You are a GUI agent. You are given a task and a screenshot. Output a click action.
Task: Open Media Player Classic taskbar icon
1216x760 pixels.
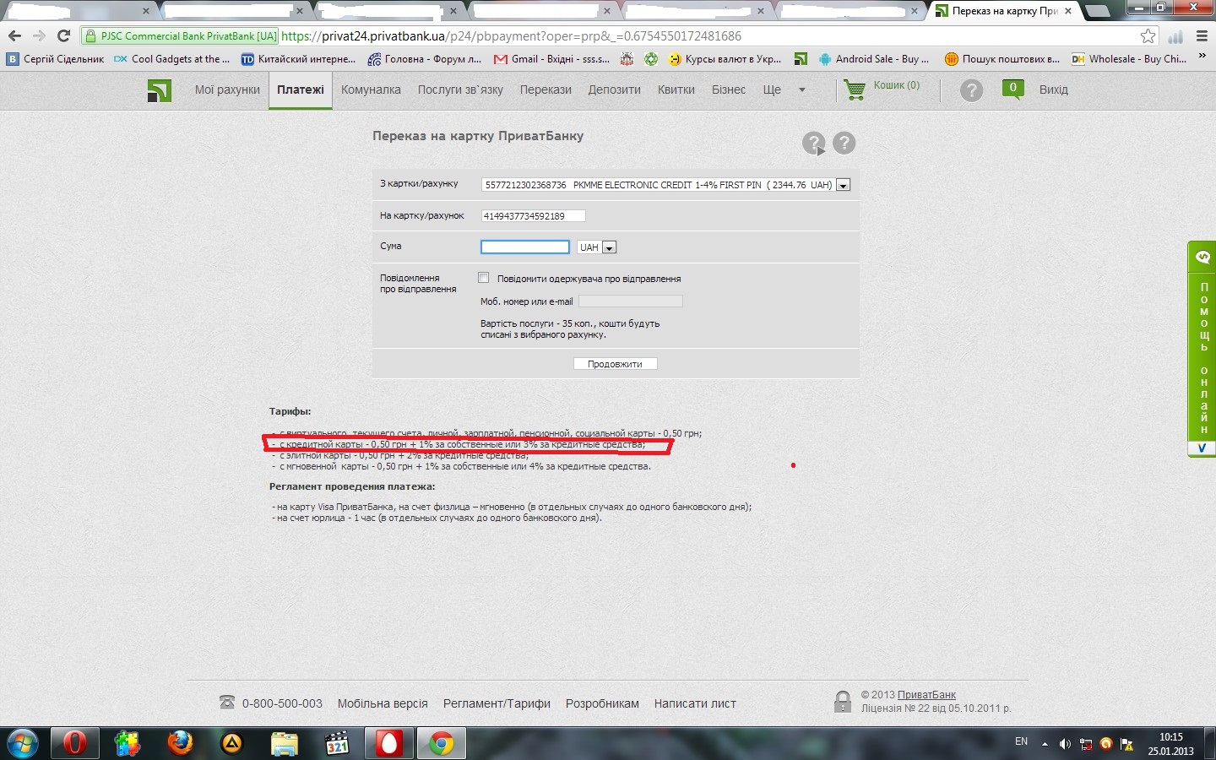[337, 744]
